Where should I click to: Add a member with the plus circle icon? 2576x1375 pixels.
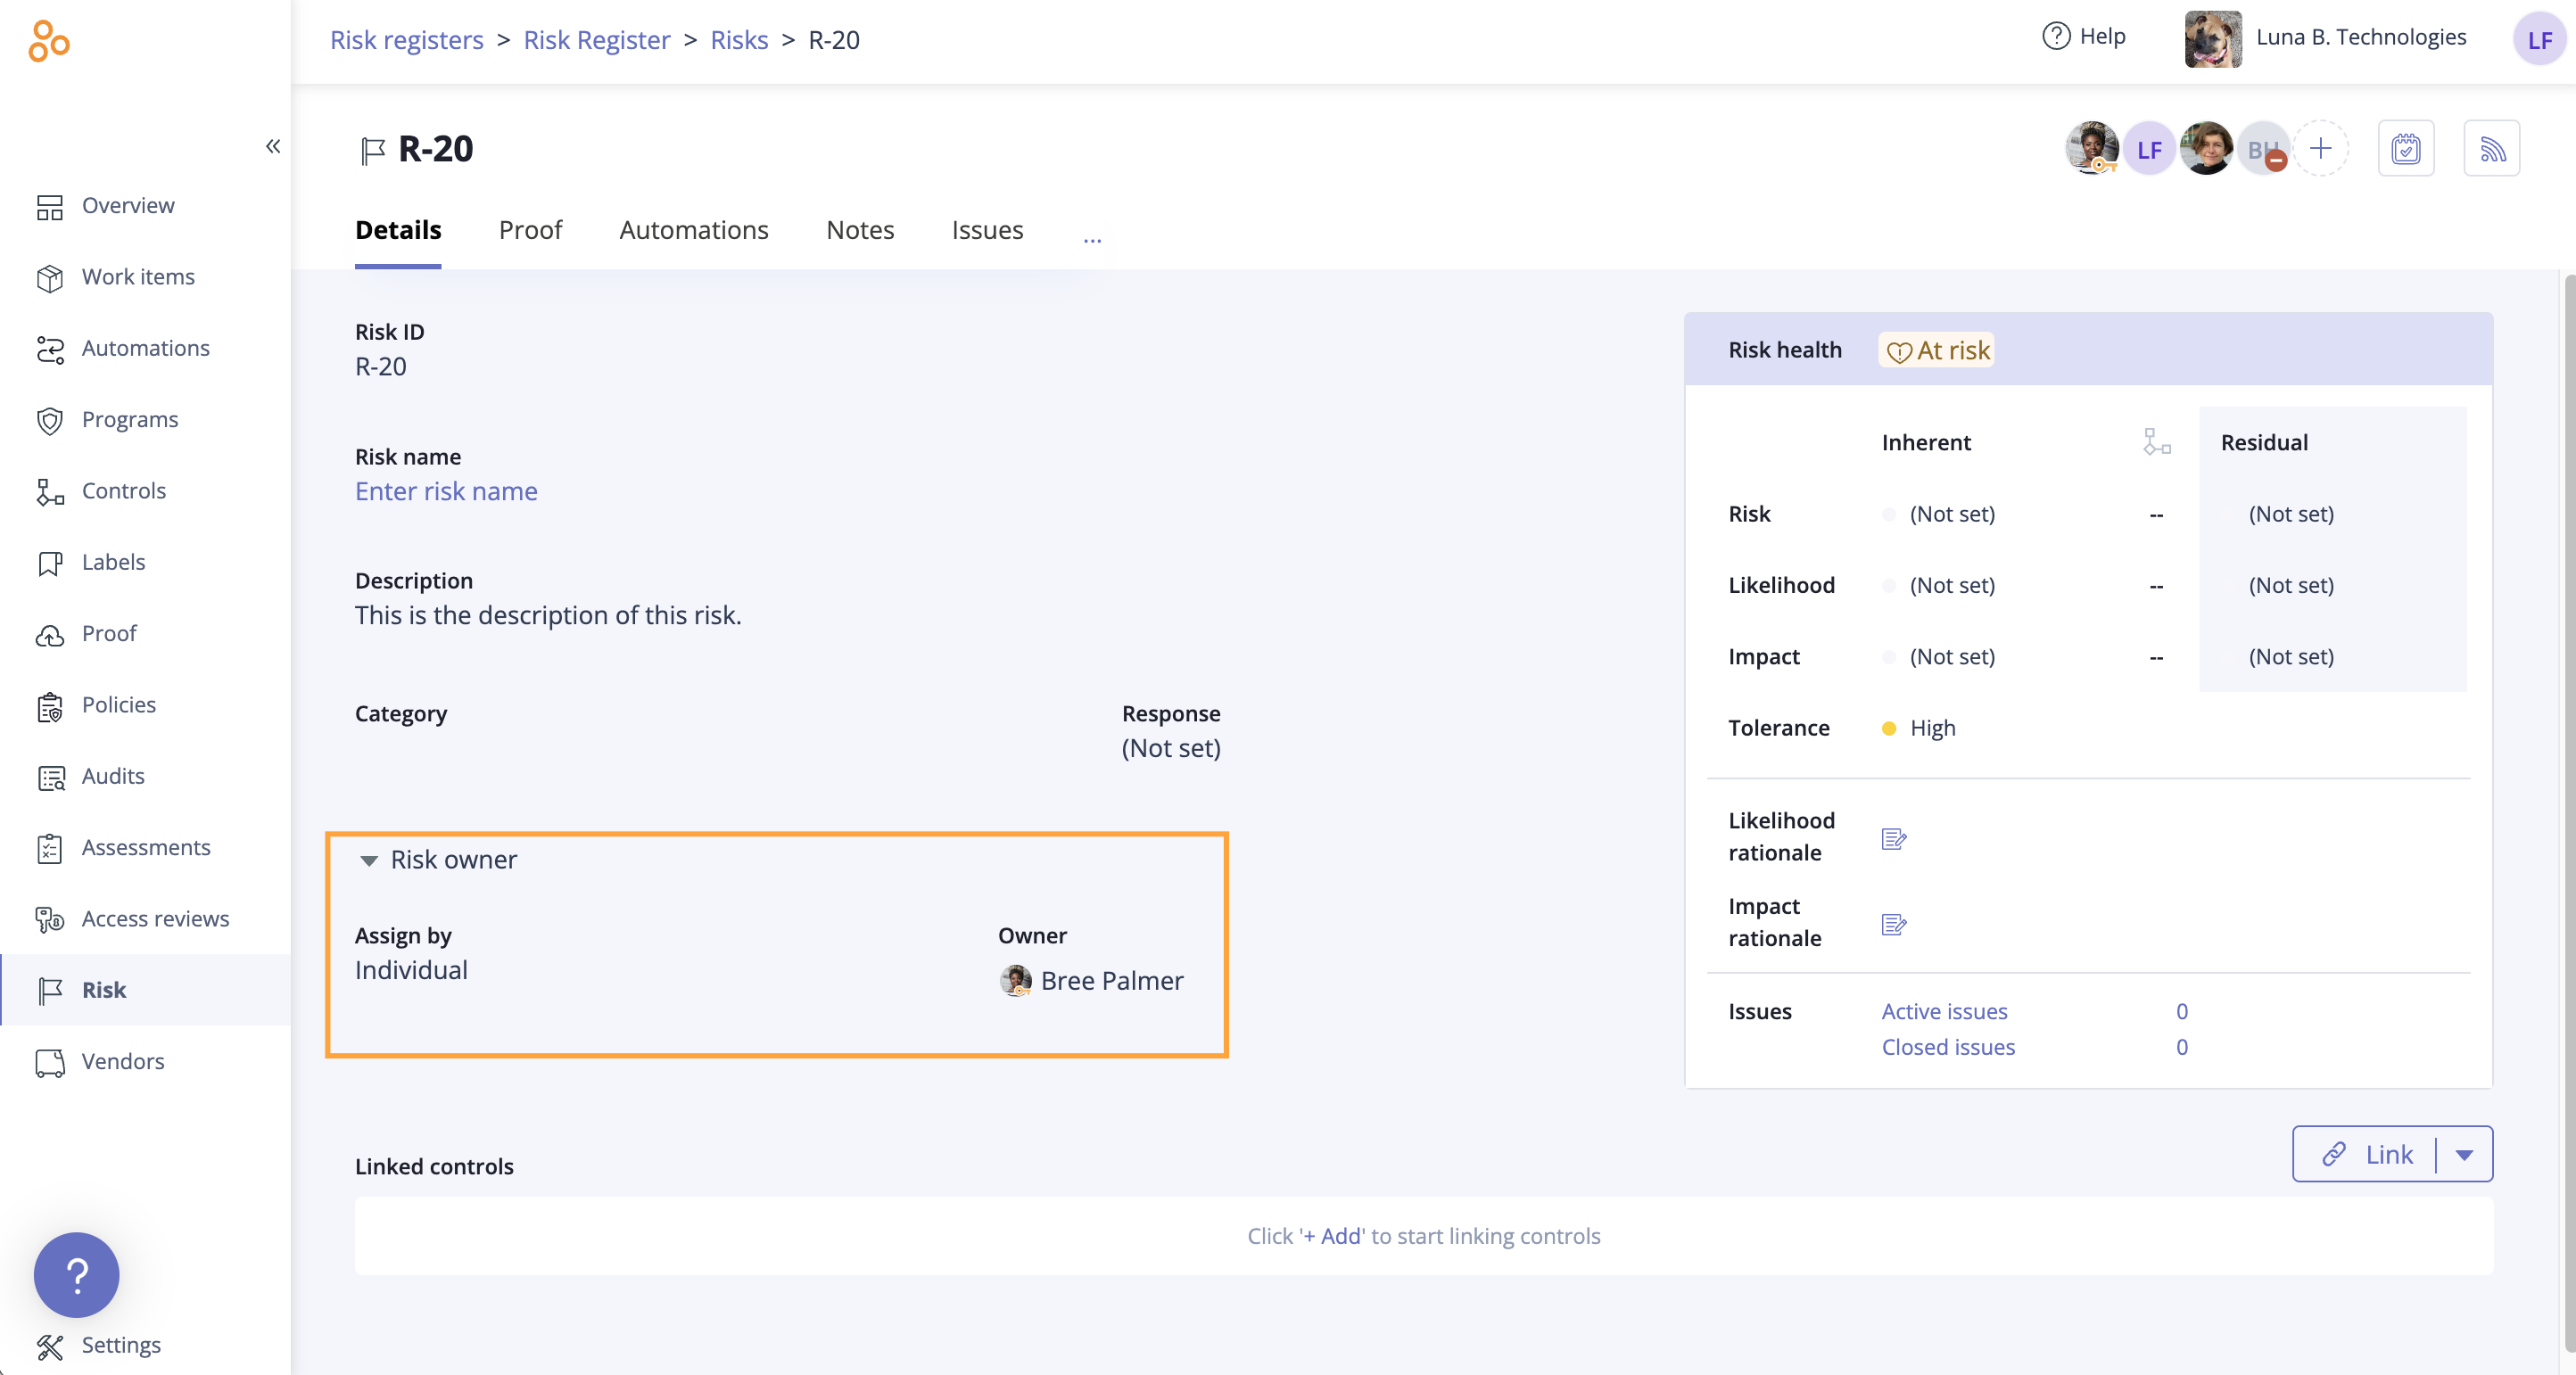pos(2320,149)
